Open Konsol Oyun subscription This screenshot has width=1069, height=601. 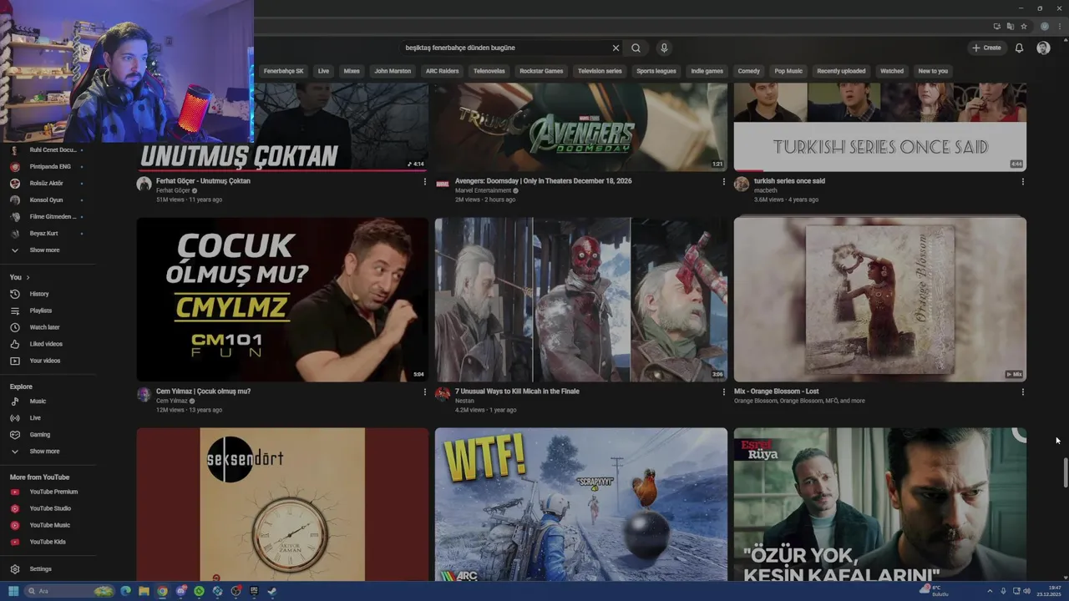(48, 200)
